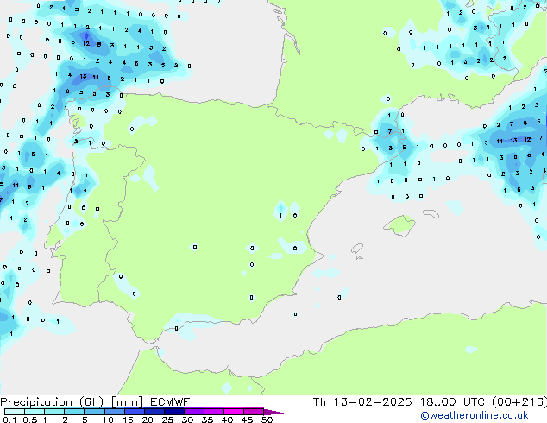Click the '10' legend scale value
The image size is (547, 423).
[108, 420]
